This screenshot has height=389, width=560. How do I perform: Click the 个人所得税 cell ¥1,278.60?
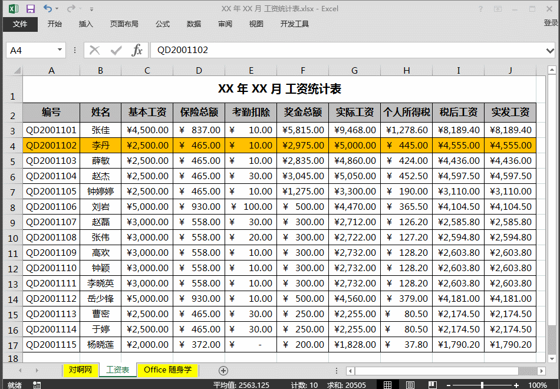(406, 130)
